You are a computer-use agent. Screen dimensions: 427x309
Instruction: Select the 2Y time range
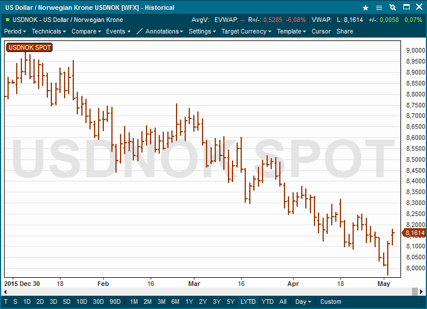tap(203, 301)
